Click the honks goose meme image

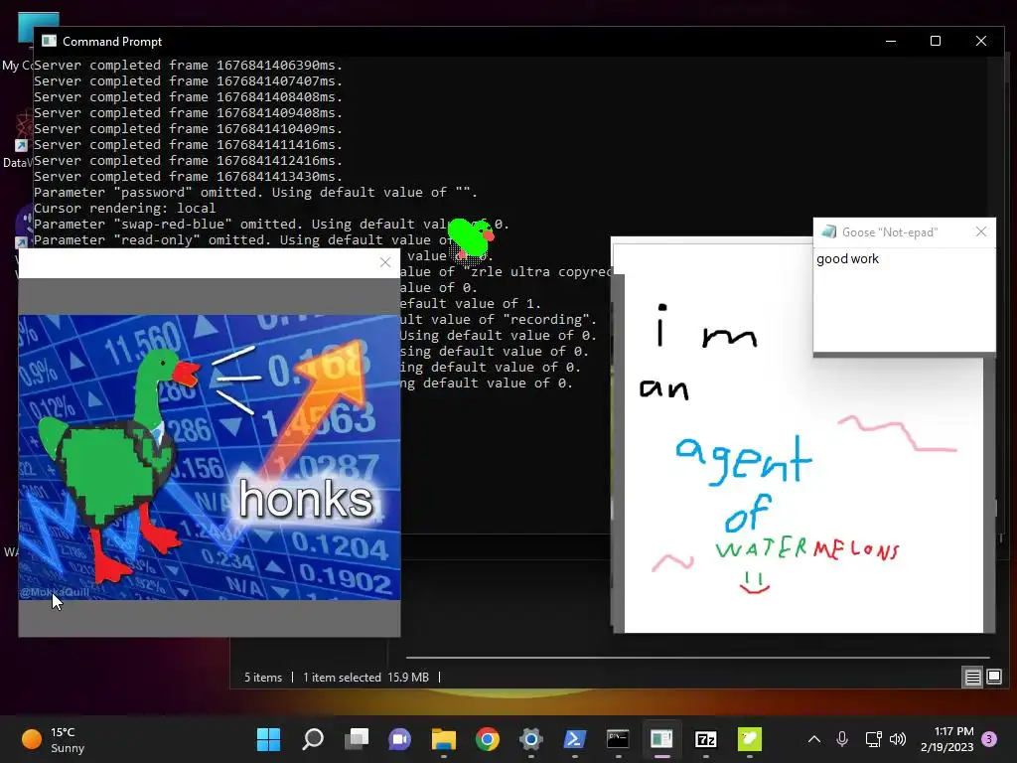[209, 457]
